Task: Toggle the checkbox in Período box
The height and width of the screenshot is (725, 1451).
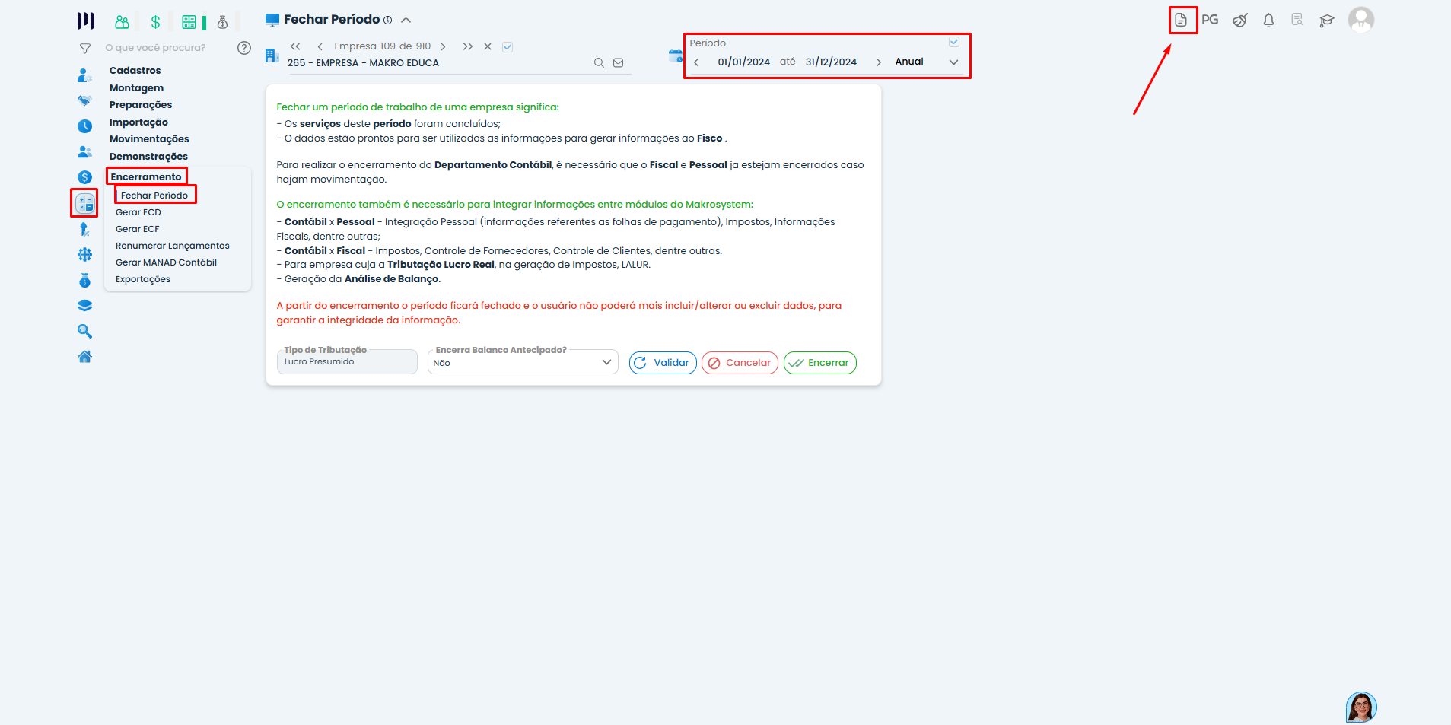Action: pyautogui.click(x=954, y=43)
